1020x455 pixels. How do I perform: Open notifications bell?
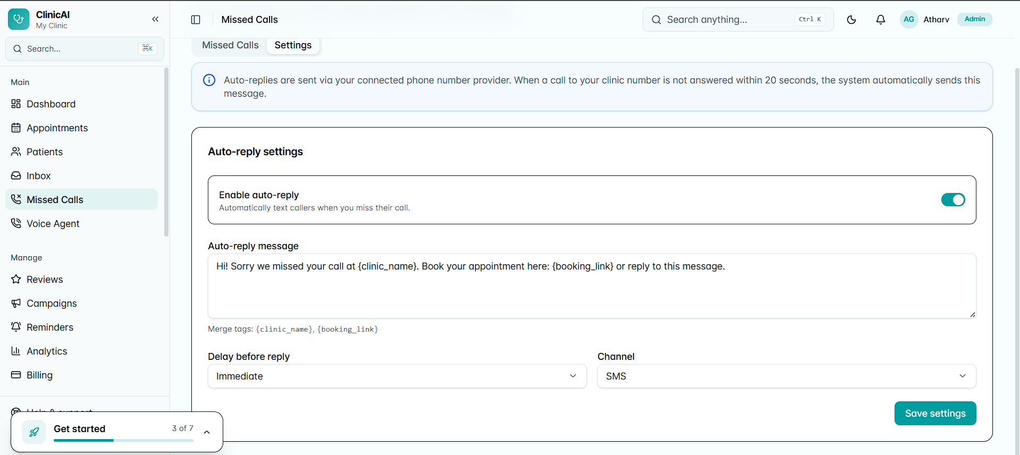pyautogui.click(x=881, y=20)
